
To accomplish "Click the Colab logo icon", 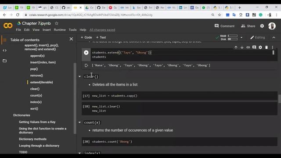I will click(8, 25).
